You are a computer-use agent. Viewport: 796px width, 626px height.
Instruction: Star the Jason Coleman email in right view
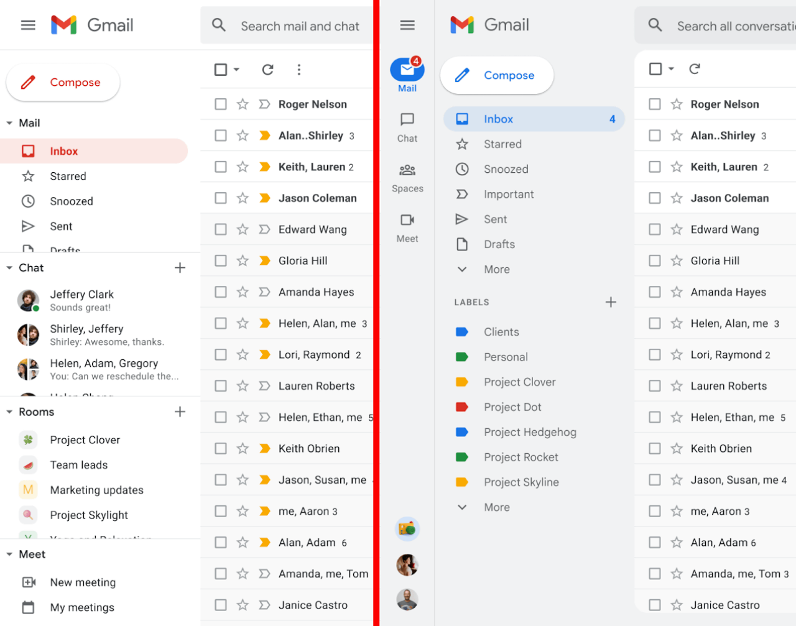677,198
